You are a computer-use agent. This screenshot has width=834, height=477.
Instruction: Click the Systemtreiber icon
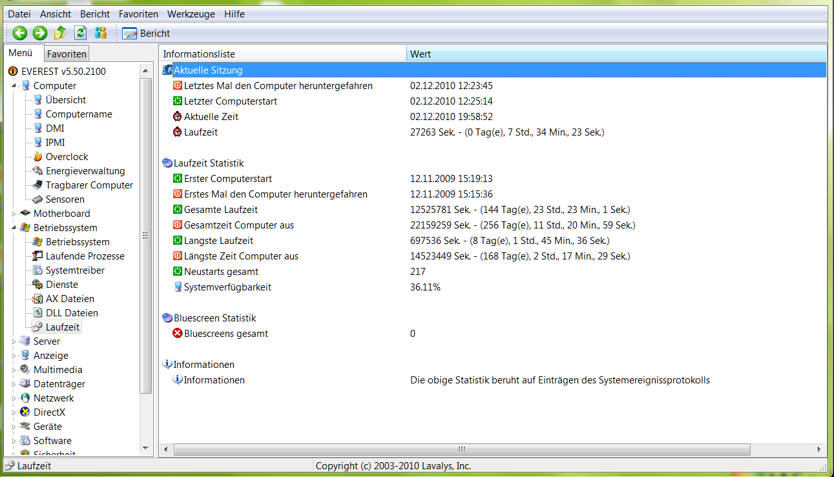[x=38, y=270]
